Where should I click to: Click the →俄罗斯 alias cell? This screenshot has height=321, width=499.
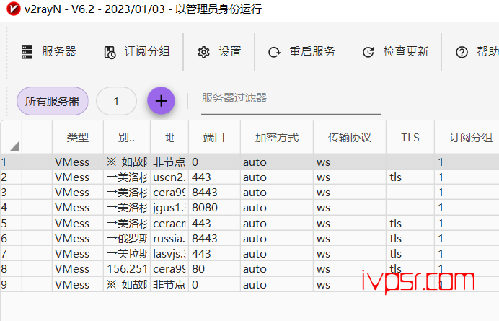[x=127, y=239]
